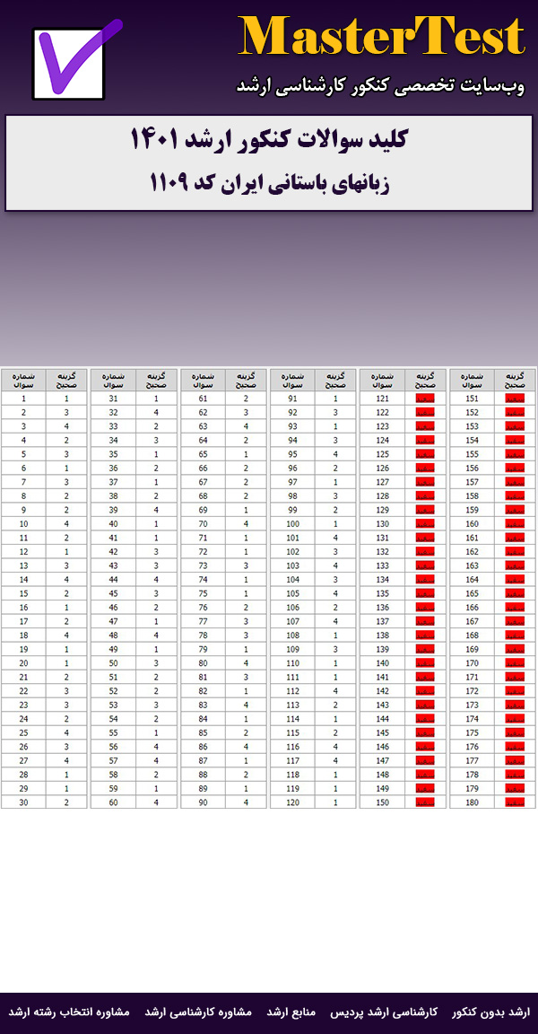Open the مشاوره انتخاب رشته ارشد footer link
This screenshot has width=538, height=1034.
[70, 1012]
